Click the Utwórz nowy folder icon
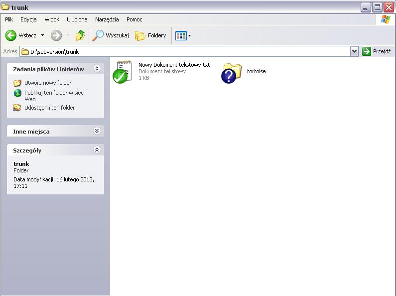 coord(17,83)
